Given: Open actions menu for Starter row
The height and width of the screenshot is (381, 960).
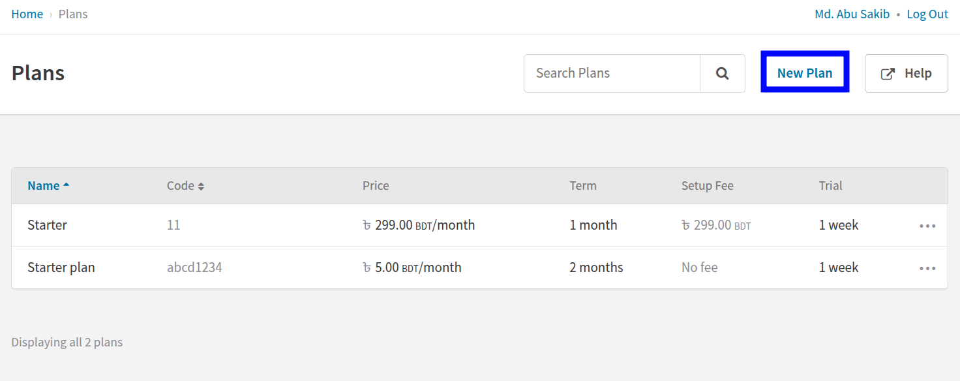Looking at the screenshot, I should 927,226.
